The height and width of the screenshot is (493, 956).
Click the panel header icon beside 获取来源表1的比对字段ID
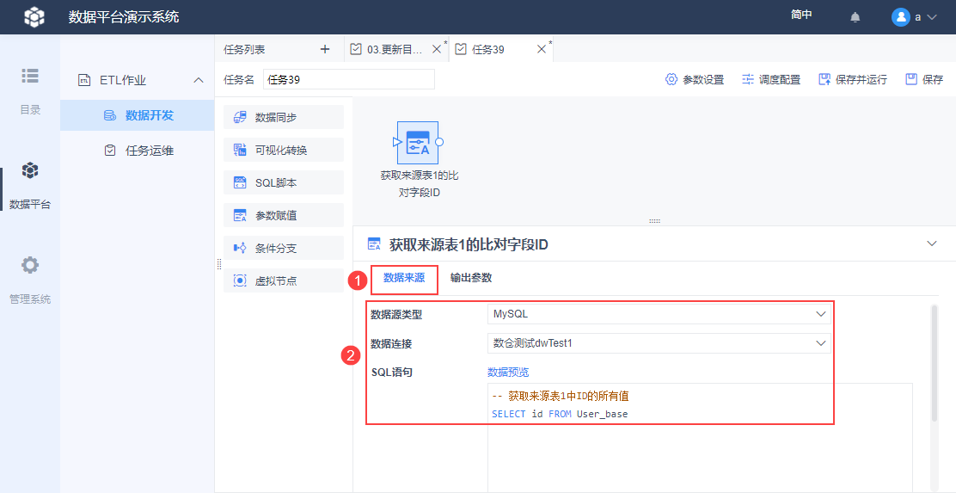coord(374,244)
